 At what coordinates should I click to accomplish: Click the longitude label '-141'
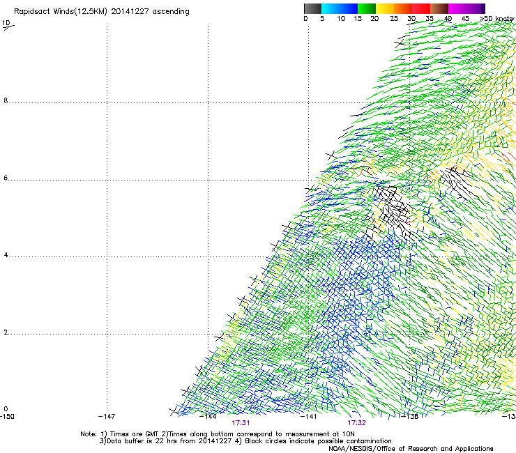click(x=309, y=417)
